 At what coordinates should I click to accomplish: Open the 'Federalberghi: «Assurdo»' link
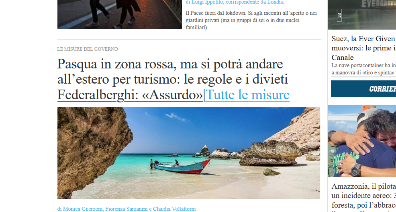pyautogui.click(x=130, y=95)
